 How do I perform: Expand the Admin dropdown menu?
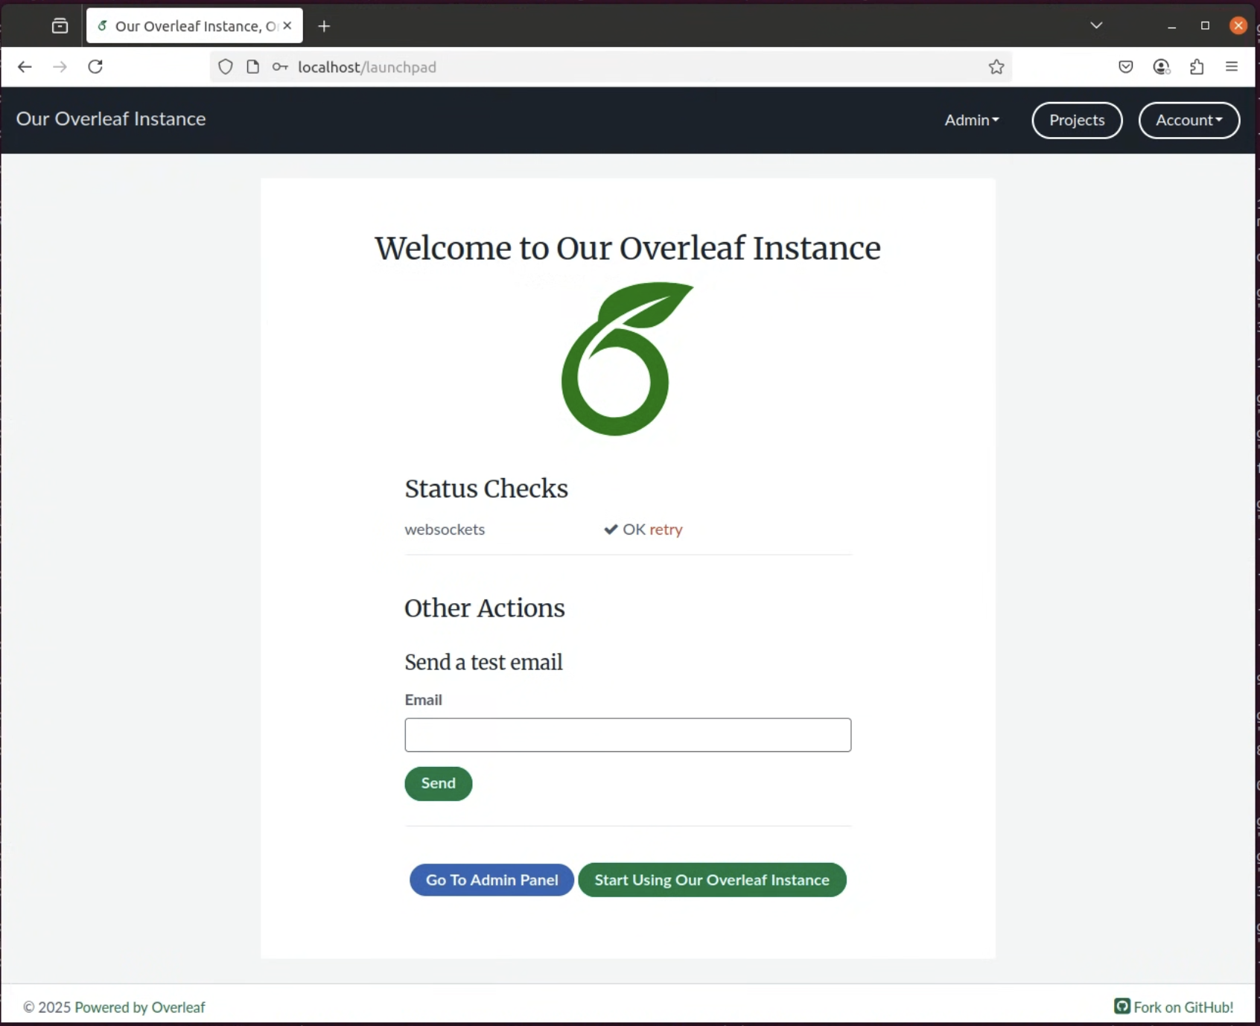pyautogui.click(x=972, y=120)
